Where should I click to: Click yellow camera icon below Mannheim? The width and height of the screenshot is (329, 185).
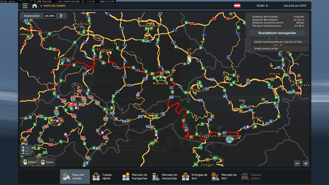79,33
